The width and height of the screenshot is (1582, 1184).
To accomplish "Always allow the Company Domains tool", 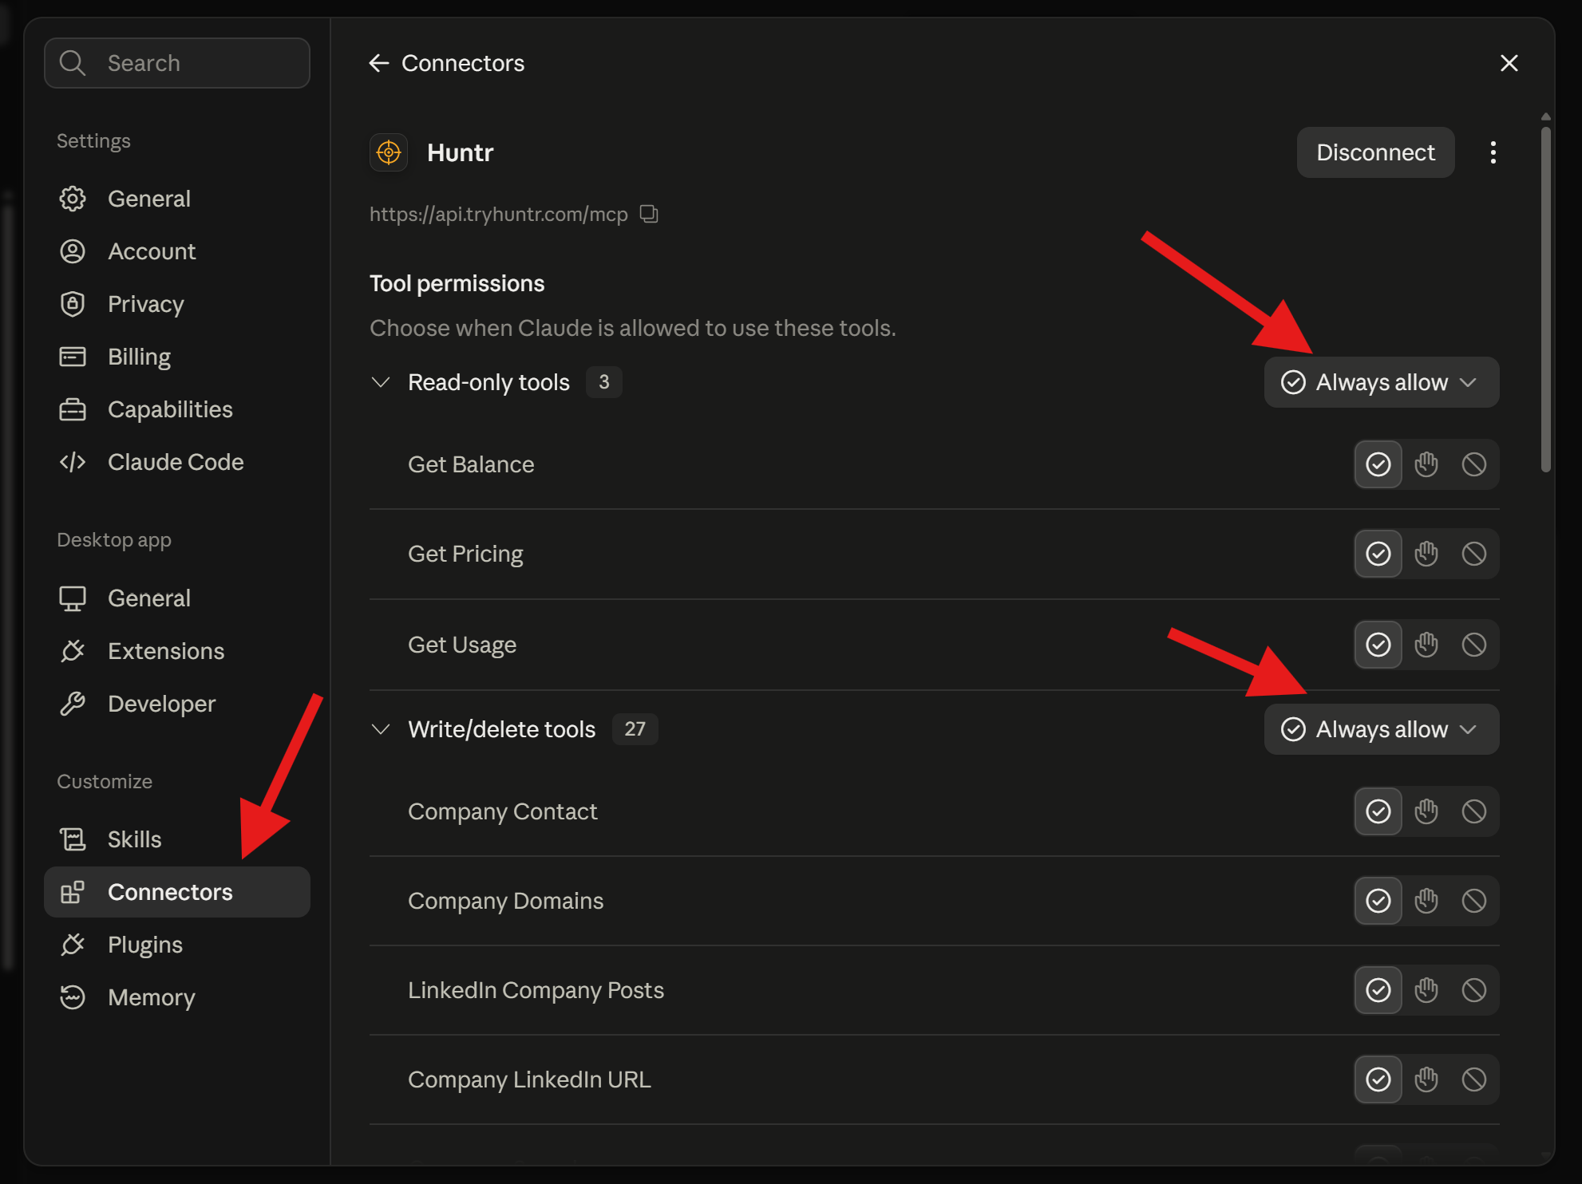I will click(x=1378, y=901).
